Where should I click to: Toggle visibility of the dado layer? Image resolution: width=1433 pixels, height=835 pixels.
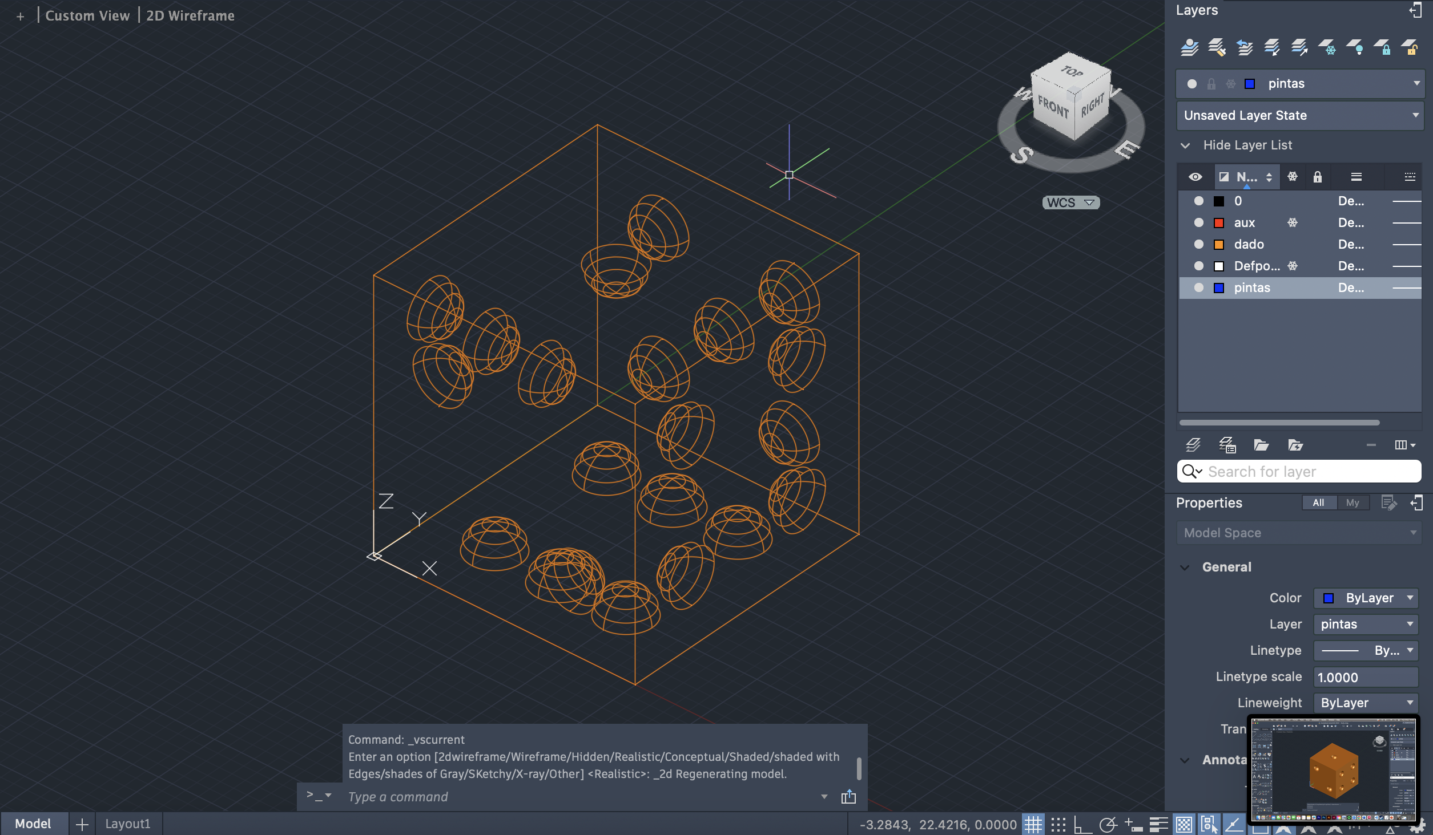[1198, 244]
